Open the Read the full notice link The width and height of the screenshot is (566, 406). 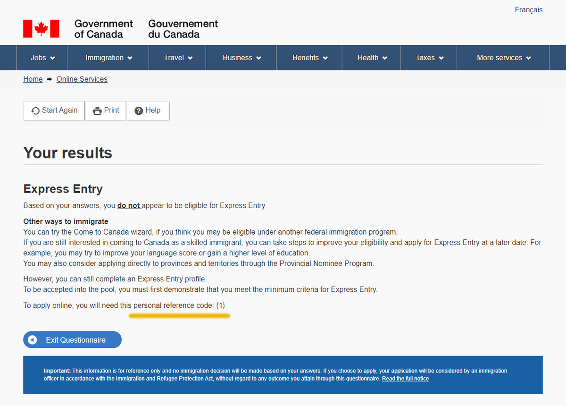tap(405, 379)
